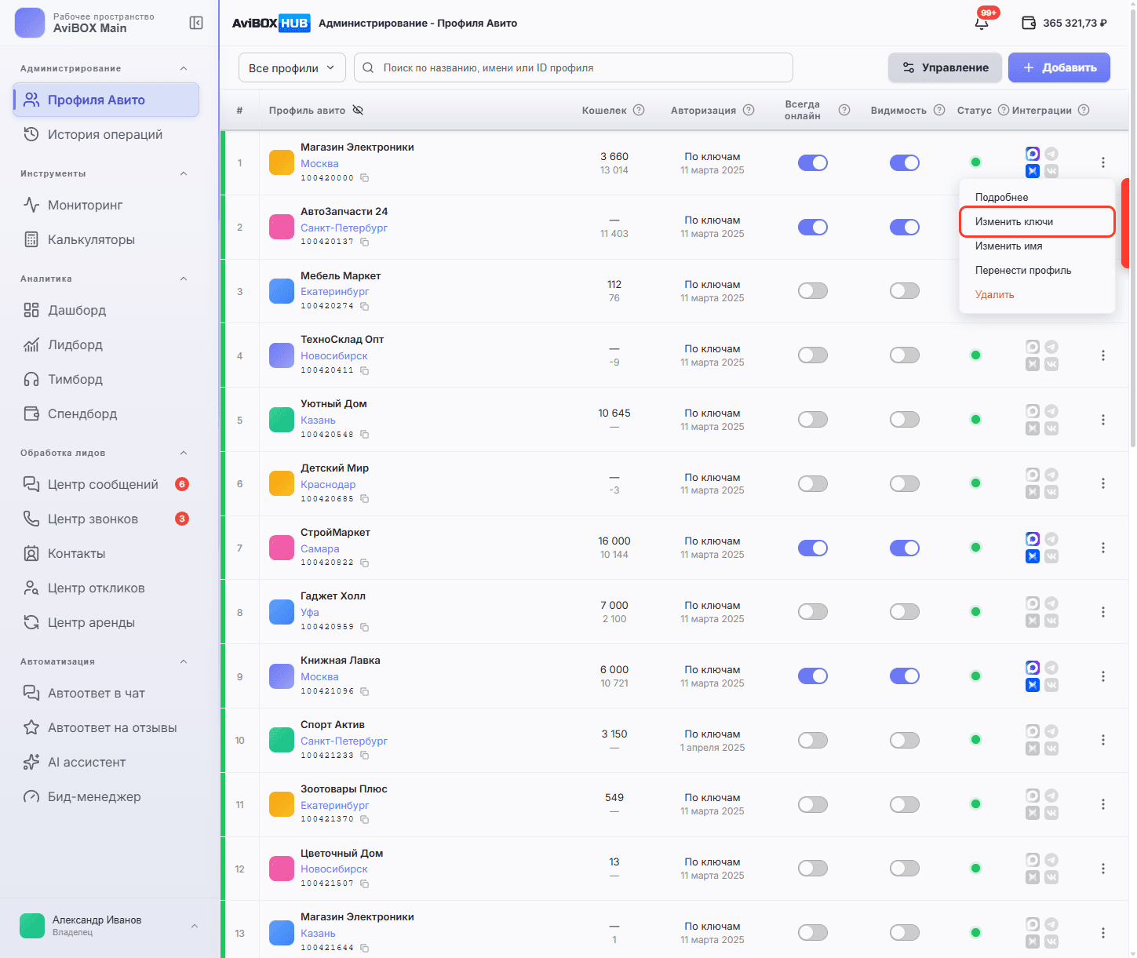Open the Все профили dropdown filter

tap(292, 67)
